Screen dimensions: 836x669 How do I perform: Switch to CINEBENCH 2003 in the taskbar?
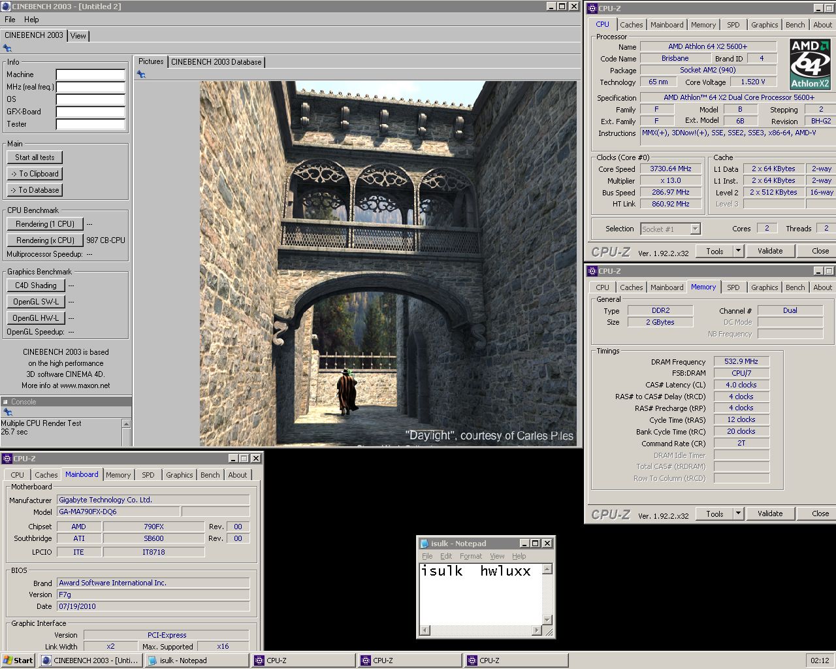(90, 661)
